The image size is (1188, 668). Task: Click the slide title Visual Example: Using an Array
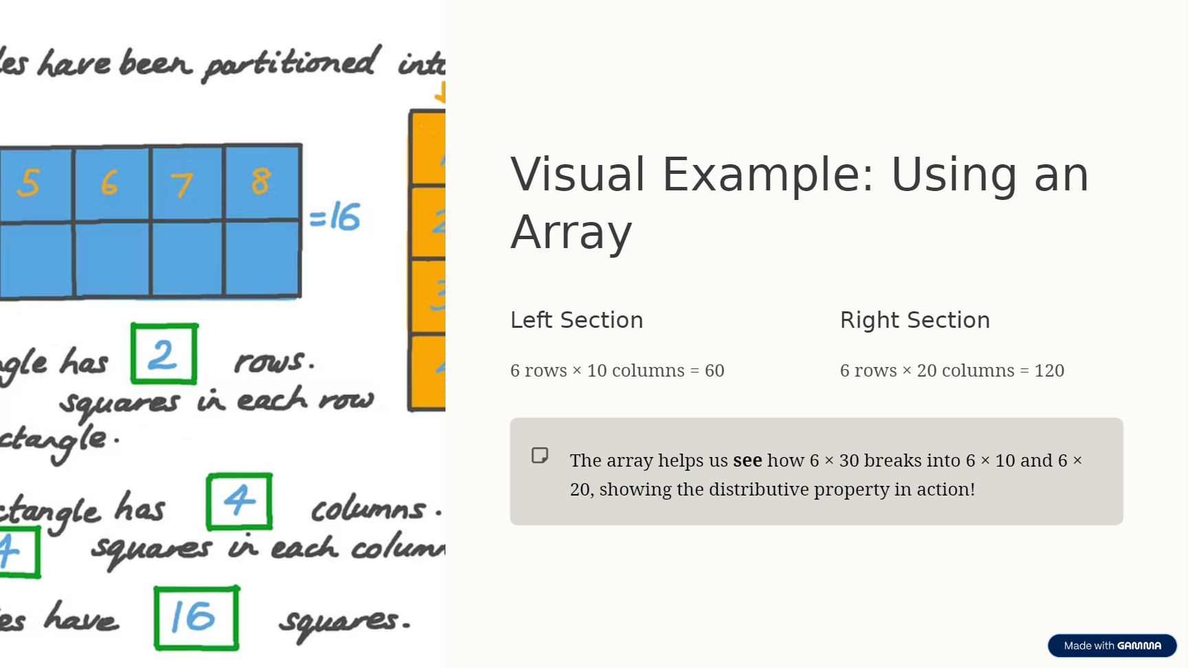pyautogui.click(x=799, y=203)
